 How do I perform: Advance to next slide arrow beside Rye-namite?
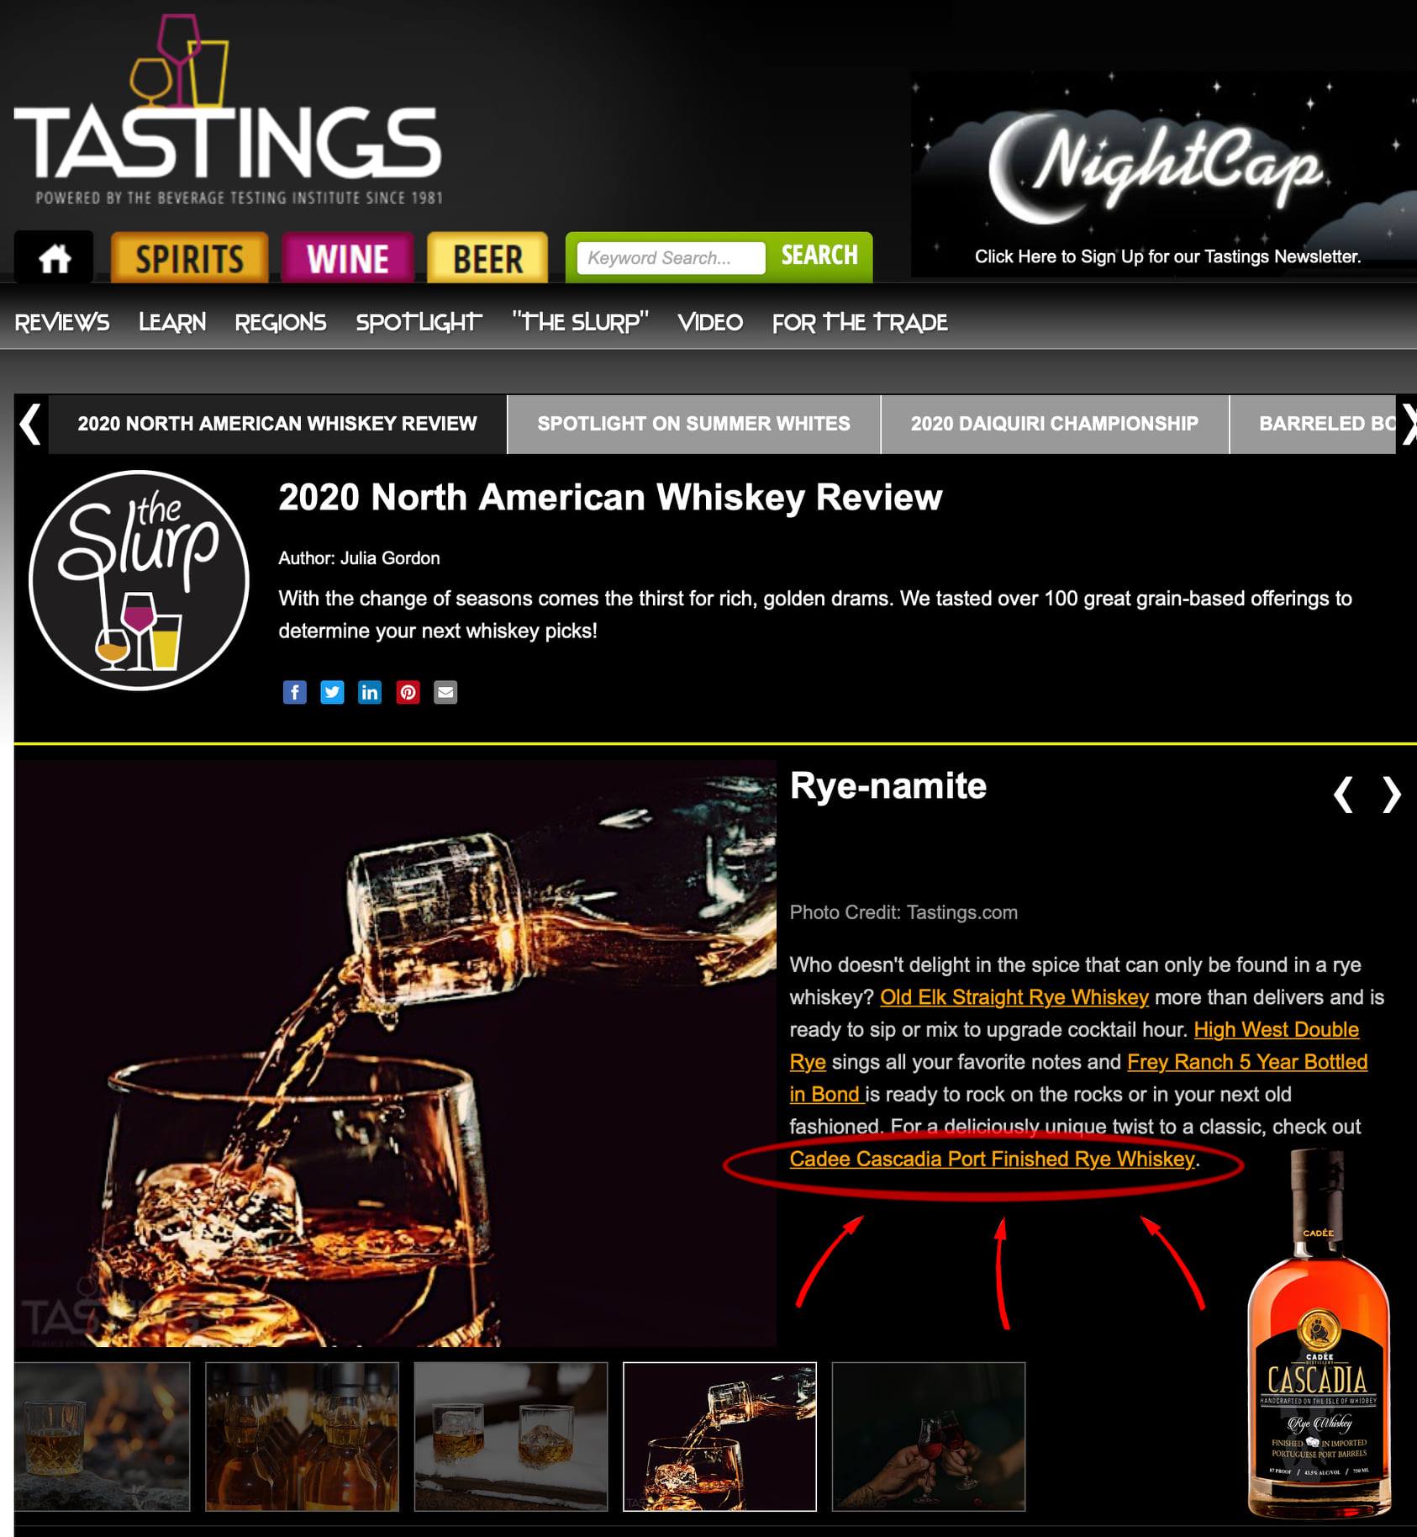1392,795
